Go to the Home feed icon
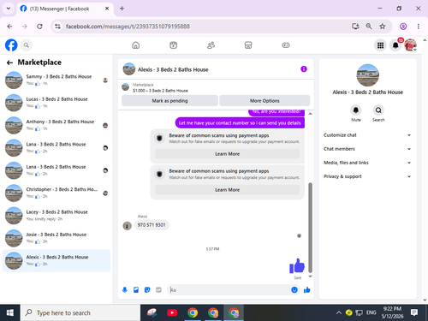428x321 pixels. coord(136,45)
